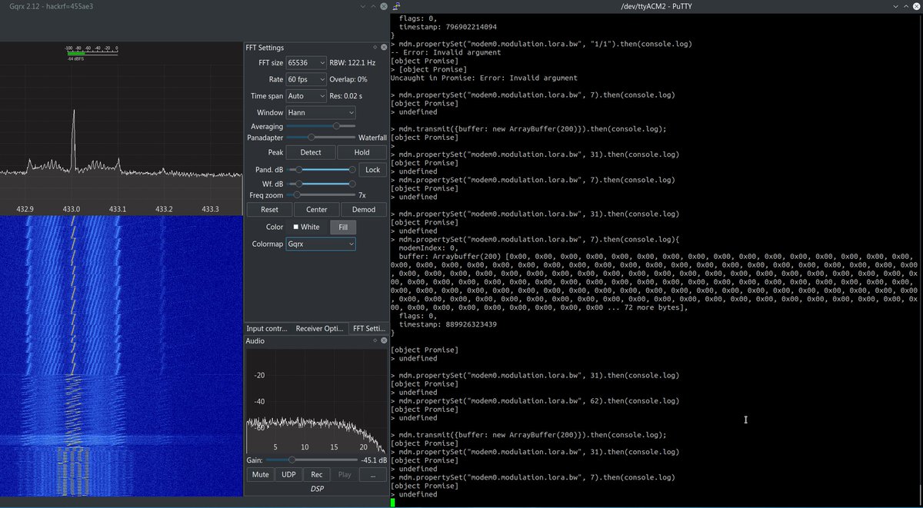The height and width of the screenshot is (508, 923).
Task: Adjust the Pand. dB range slider
Action: pos(321,170)
